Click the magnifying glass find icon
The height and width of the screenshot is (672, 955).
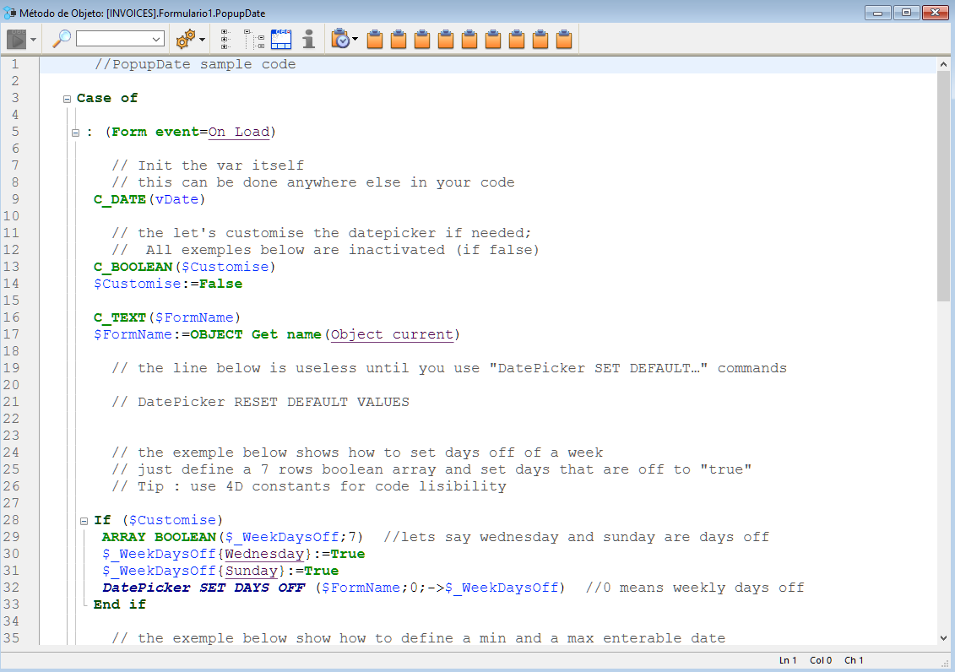[x=62, y=39]
